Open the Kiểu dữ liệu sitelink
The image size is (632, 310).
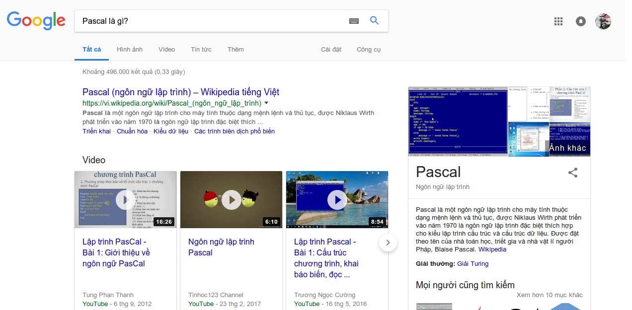[171, 131]
